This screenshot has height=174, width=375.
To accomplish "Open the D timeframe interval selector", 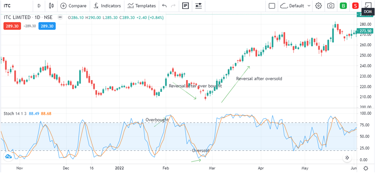I will click(x=39, y=6).
